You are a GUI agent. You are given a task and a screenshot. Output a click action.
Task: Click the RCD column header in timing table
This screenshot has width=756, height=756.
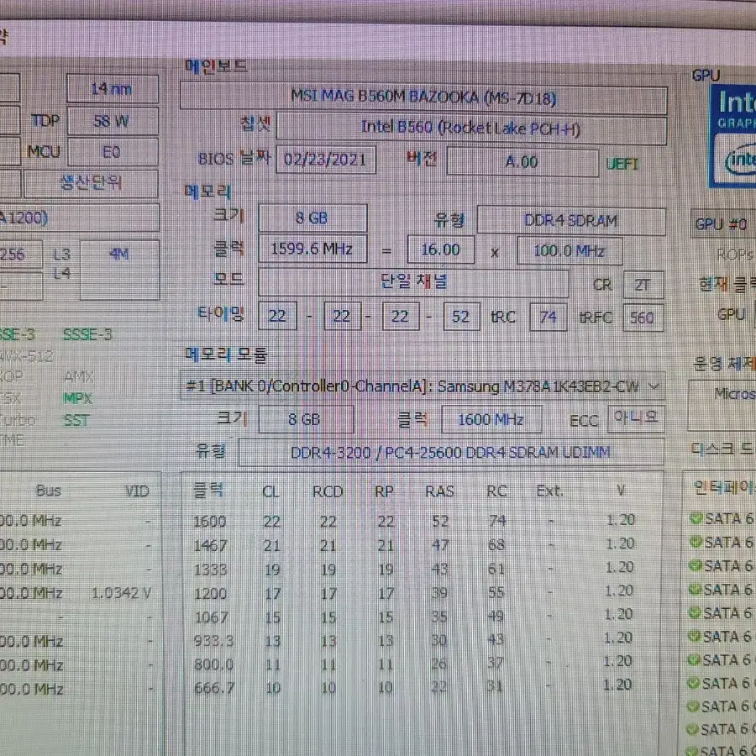click(x=328, y=491)
